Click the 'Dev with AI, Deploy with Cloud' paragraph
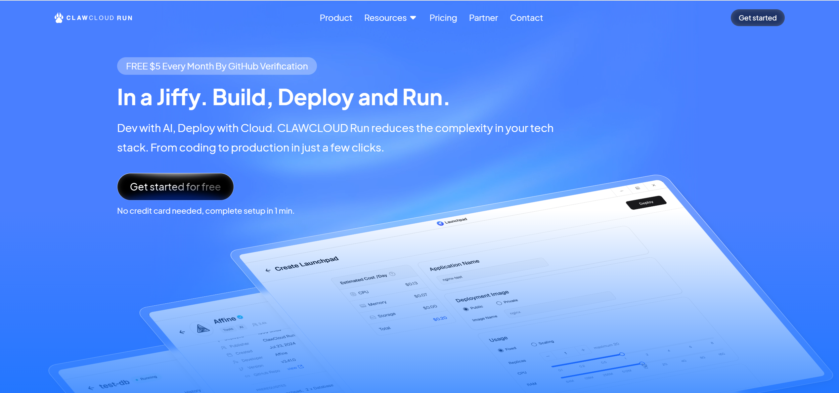 [x=335, y=138]
